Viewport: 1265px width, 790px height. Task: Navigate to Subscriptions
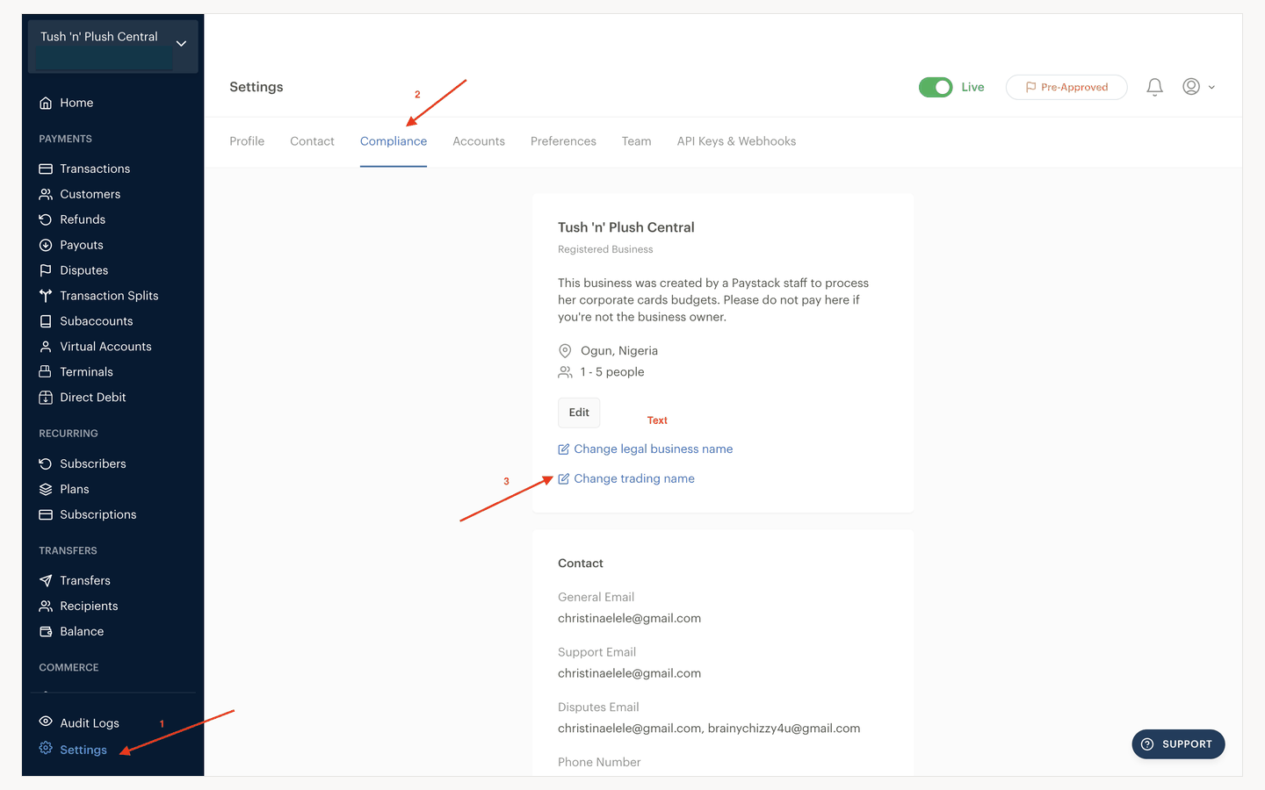[98, 514]
